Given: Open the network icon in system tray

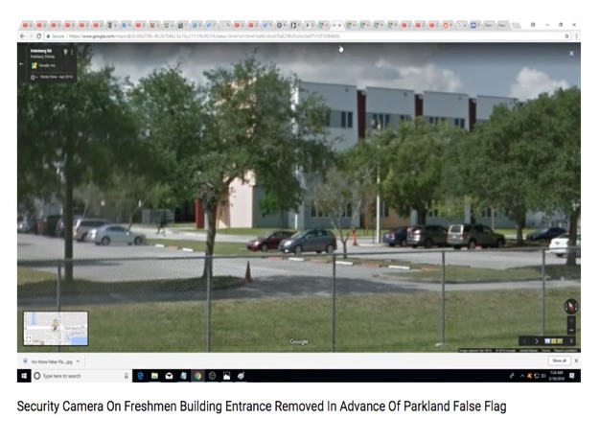Looking at the screenshot, I should (536, 376).
